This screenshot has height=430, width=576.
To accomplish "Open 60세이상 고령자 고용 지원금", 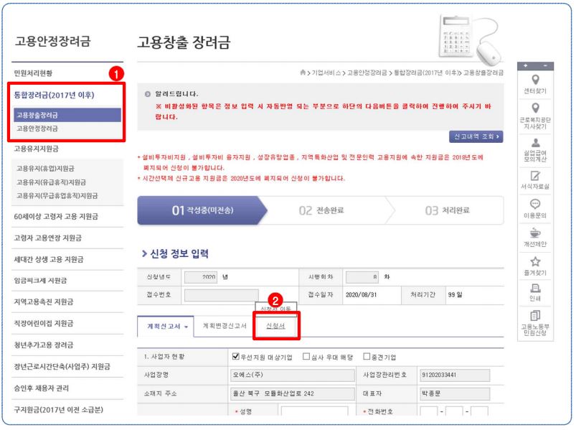I will 56,217.
